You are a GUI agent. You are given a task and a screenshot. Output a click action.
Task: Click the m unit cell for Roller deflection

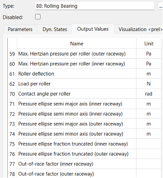(149, 74)
